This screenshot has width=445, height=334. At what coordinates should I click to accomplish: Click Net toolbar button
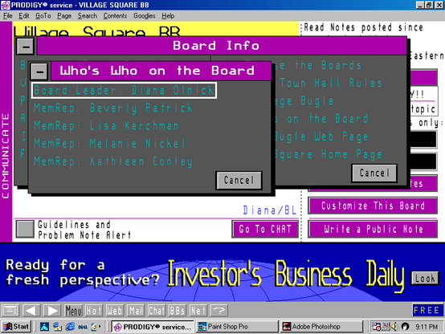(x=198, y=311)
